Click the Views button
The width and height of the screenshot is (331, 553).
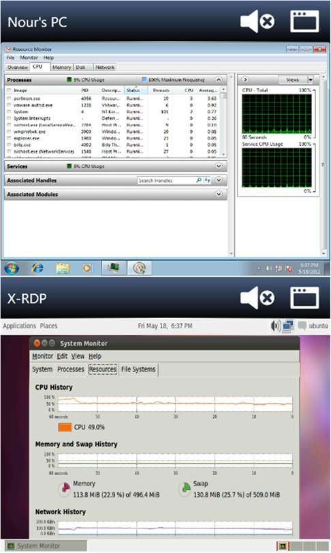point(292,80)
